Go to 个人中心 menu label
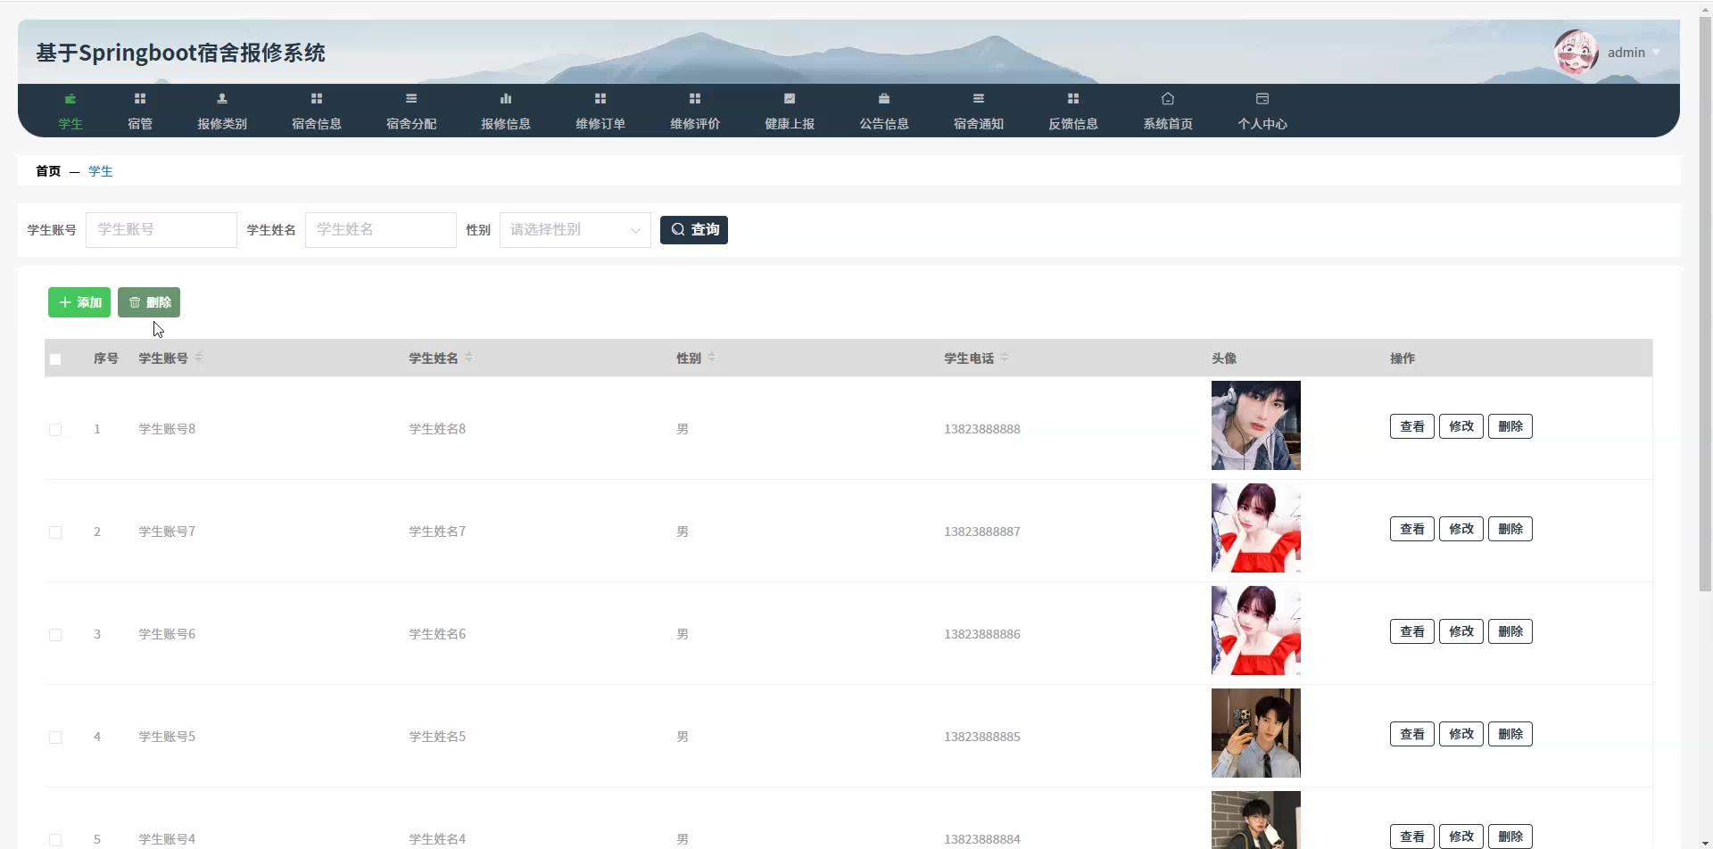The width and height of the screenshot is (1713, 849). [1262, 124]
